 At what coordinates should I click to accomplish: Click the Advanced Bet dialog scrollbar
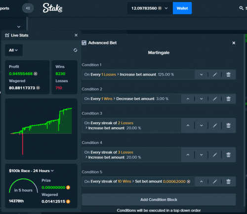(244, 120)
